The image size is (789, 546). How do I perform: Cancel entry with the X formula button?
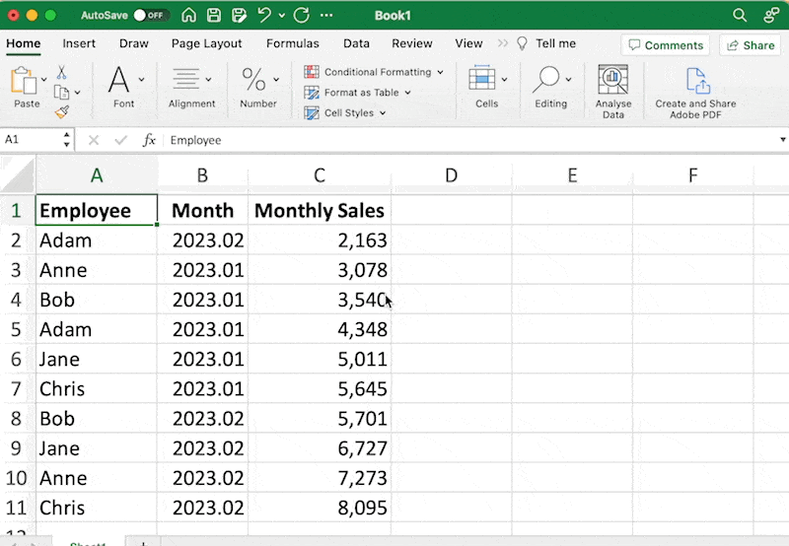click(x=93, y=140)
